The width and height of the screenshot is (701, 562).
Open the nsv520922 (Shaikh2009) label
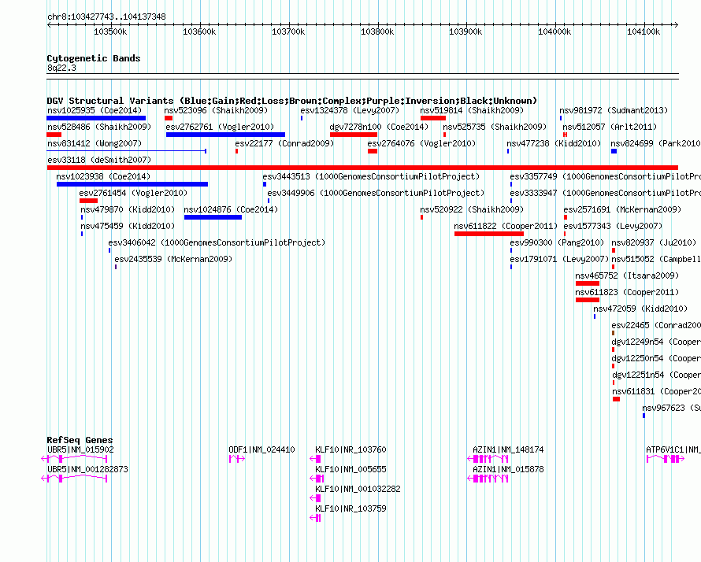472,209
